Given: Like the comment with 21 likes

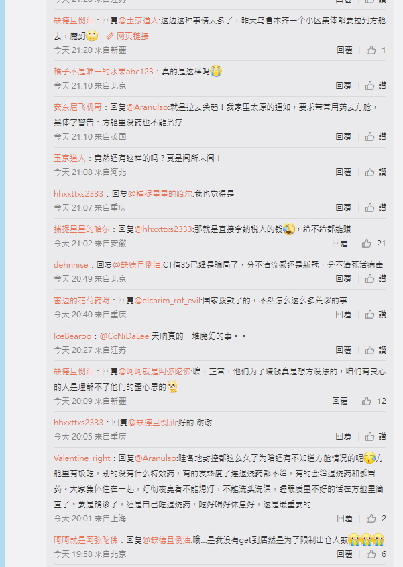Looking at the screenshot, I should click(367, 244).
